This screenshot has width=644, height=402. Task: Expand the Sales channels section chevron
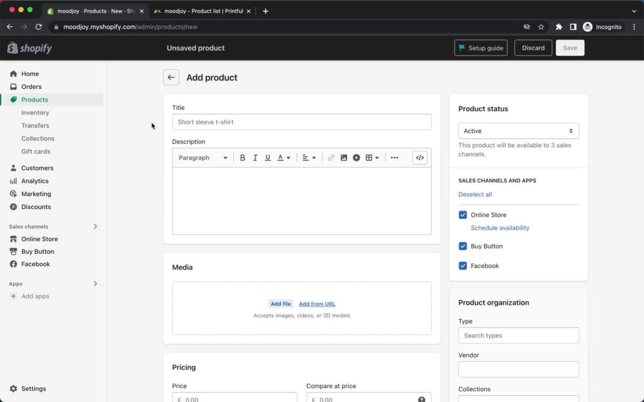coord(96,226)
